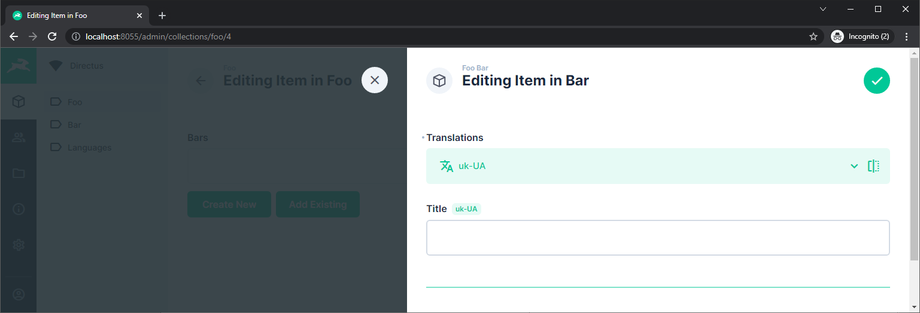Open the File Library folder icon

click(x=19, y=173)
